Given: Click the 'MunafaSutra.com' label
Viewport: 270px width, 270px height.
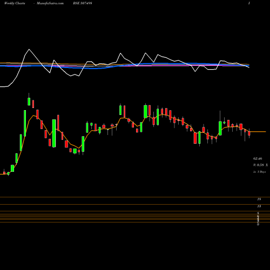Looking at the screenshot, I should click(50, 3).
